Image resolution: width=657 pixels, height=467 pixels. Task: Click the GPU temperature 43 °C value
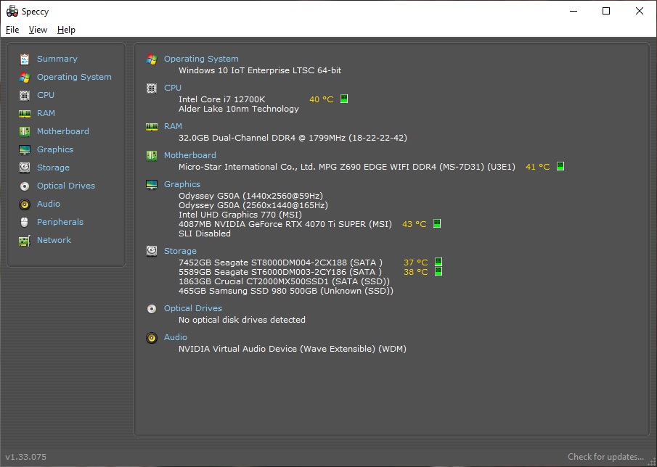(x=414, y=224)
